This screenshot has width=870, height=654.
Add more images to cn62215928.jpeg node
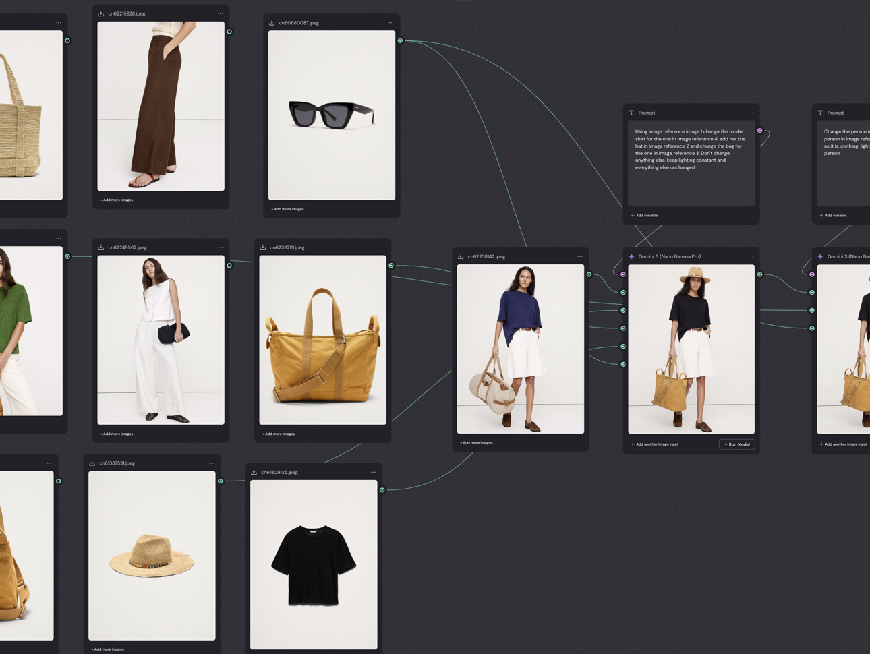[117, 200]
